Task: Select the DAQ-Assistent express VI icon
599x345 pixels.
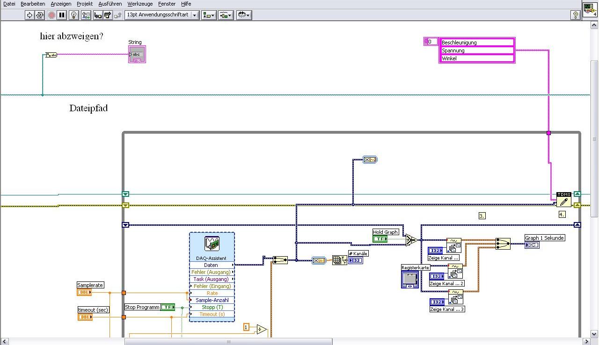Action: 212,244
